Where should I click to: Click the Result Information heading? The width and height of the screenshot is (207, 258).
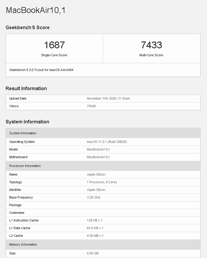(x=26, y=89)
